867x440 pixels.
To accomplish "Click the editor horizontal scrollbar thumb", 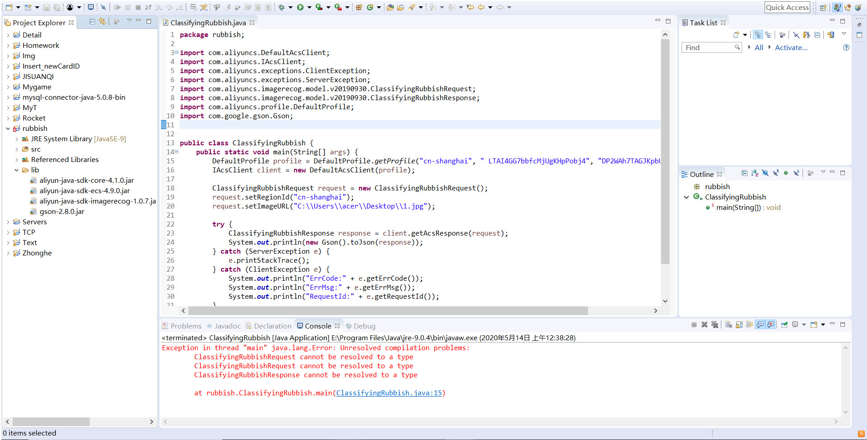I will coord(388,310).
